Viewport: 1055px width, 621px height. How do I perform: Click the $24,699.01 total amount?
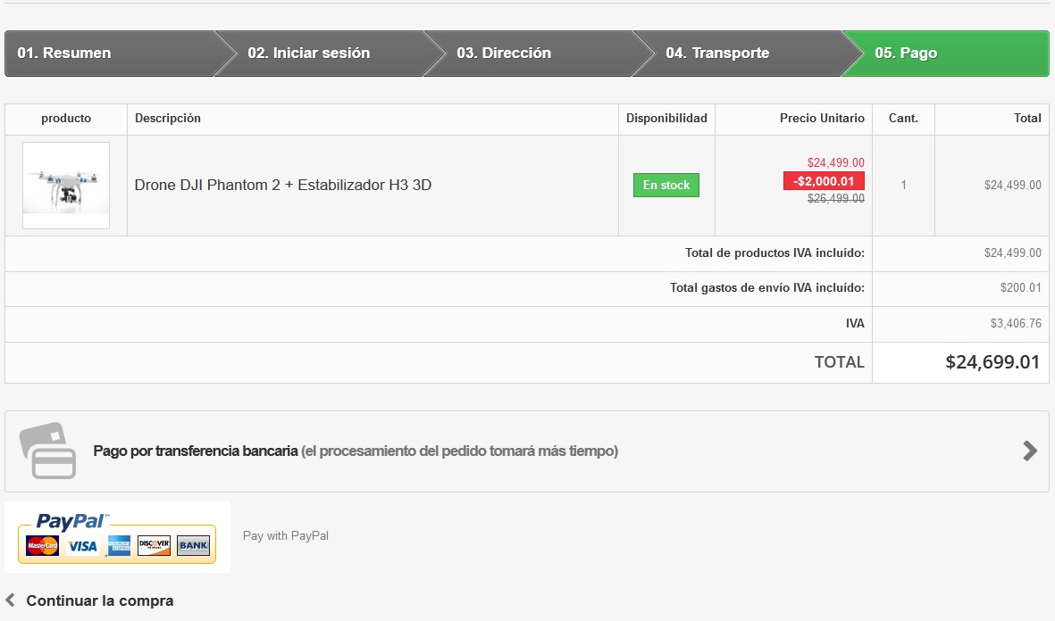pos(992,362)
